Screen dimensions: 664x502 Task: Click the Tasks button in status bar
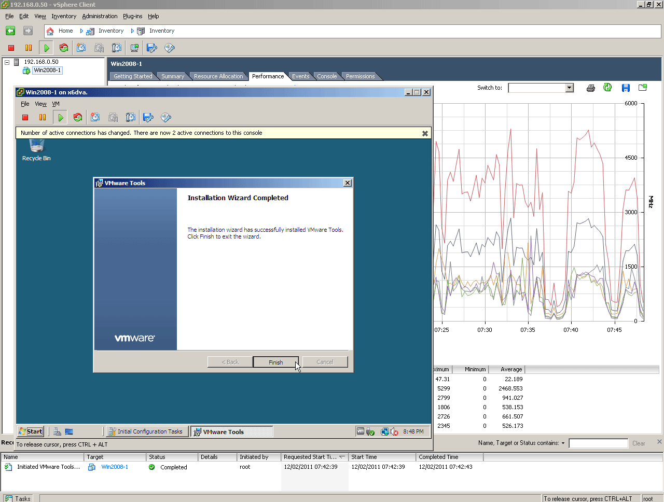pos(18,498)
